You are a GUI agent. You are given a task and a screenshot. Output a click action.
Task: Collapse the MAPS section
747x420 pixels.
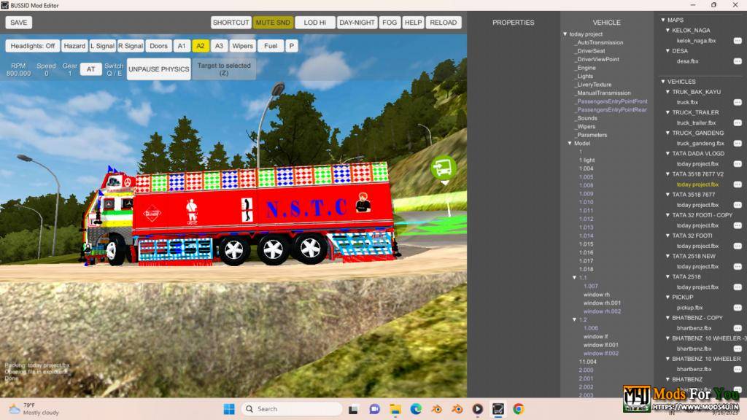click(x=662, y=20)
